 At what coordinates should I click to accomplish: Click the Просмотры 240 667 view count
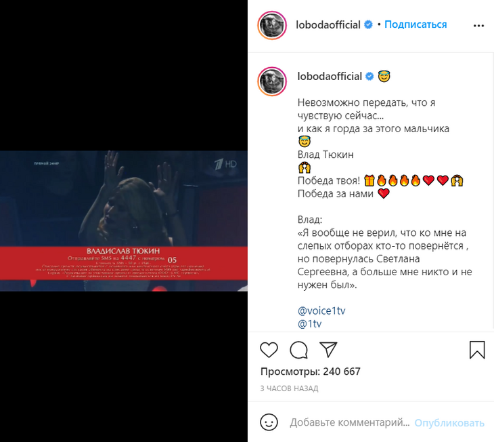pyautogui.click(x=311, y=371)
